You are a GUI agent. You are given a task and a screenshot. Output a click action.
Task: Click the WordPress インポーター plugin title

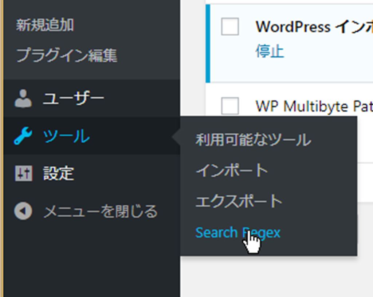pyautogui.click(x=314, y=27)
